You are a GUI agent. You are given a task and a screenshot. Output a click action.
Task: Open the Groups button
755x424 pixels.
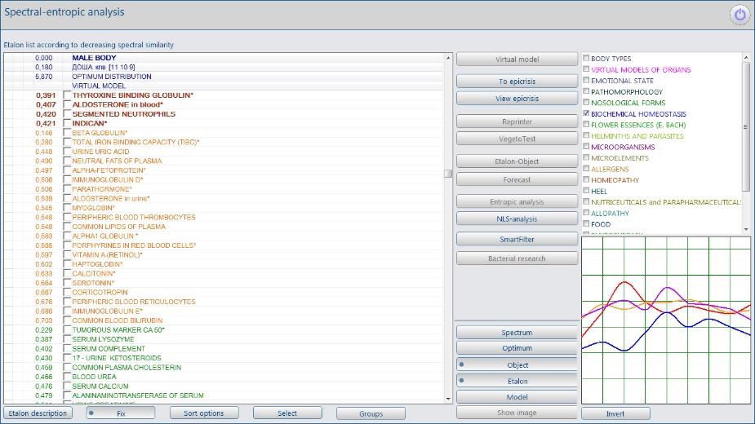(x=371, y=413)
